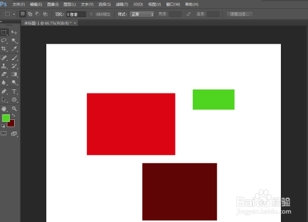Select the Hand tool
The image size is (308, 222).
(x=4, y=108)
